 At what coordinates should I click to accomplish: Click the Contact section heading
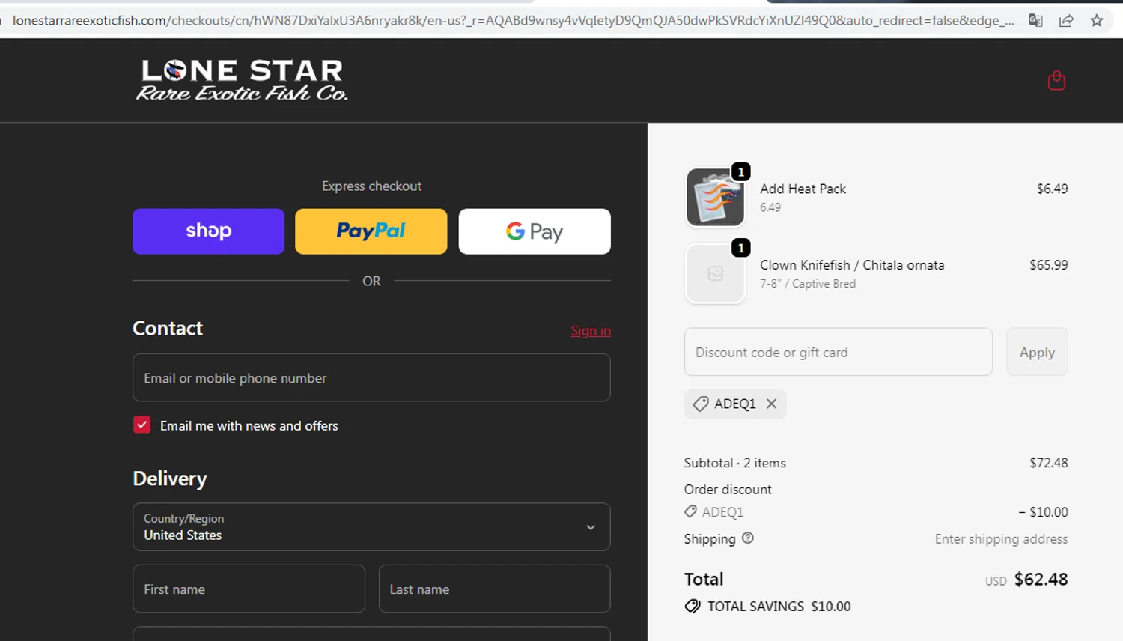(x=168, y=328)
